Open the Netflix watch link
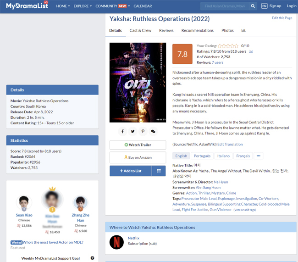 (x=133, y=238)
